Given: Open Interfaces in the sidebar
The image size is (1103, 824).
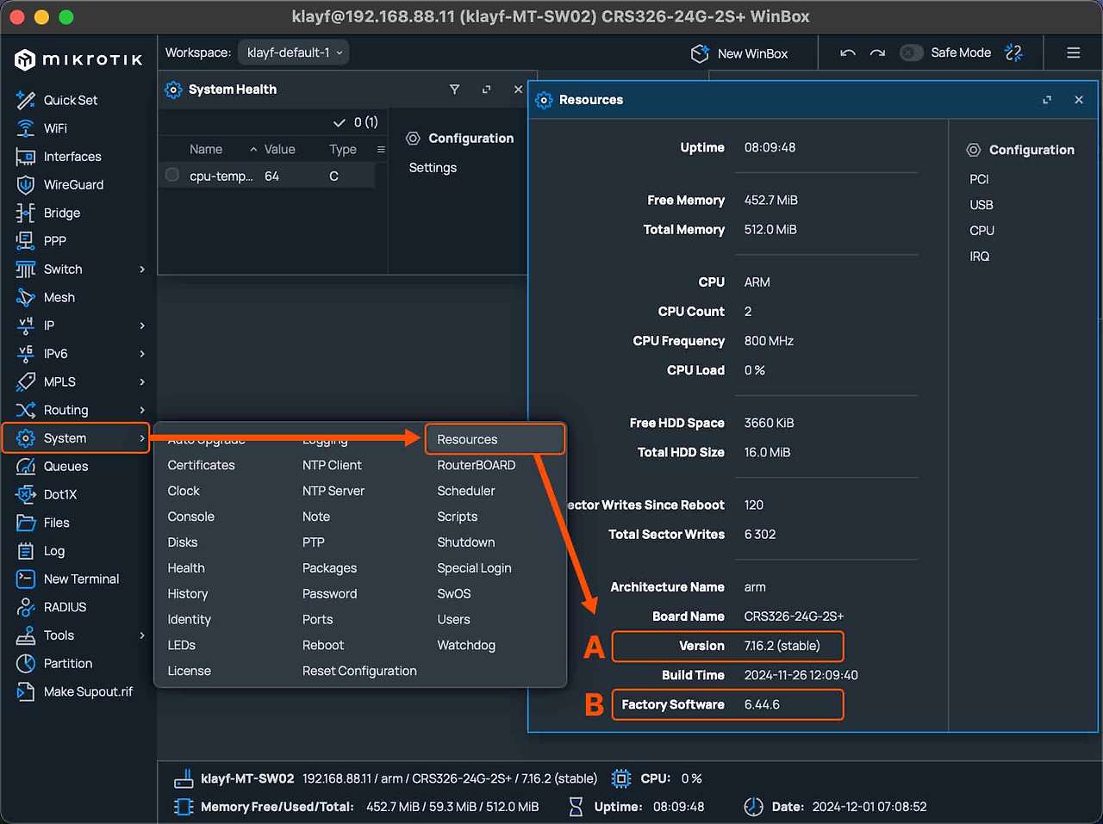Looking at the screenshot, I should pos(72,157).
